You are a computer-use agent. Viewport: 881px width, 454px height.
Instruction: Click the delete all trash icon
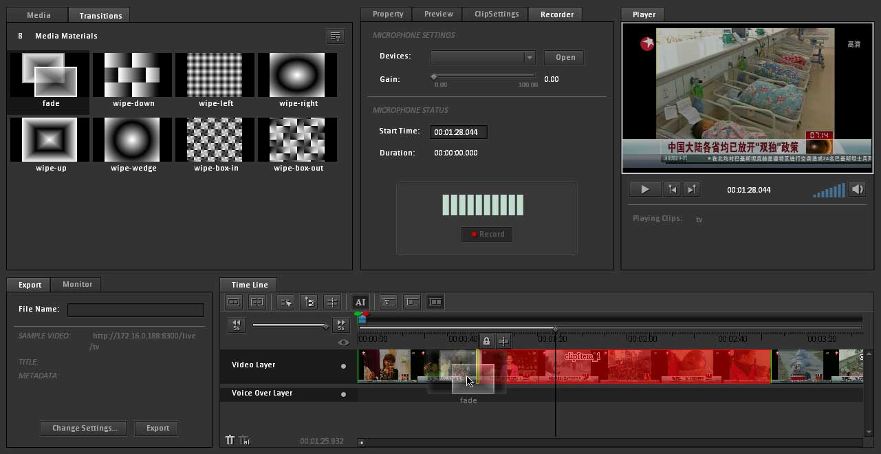coord(245,441)
